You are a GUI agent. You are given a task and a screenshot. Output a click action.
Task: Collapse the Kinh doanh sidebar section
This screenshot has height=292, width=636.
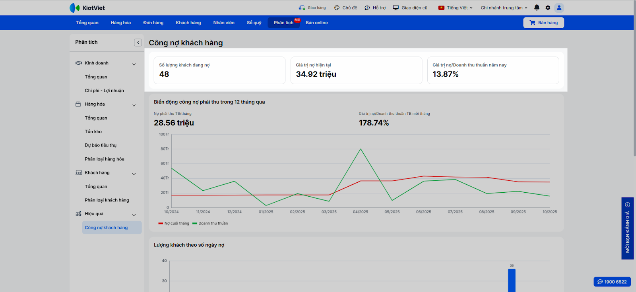pyautogui.click(x=134, y=64)
